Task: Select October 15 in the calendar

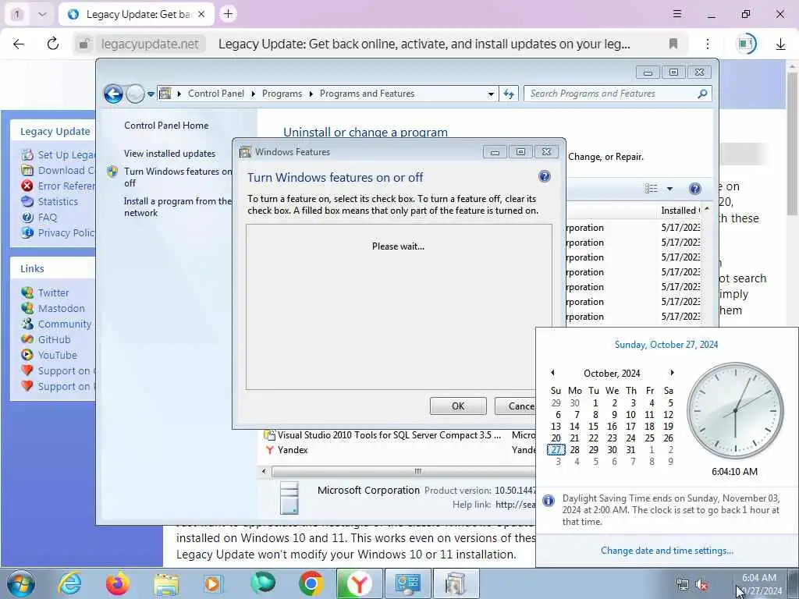Action: [593, 427]
